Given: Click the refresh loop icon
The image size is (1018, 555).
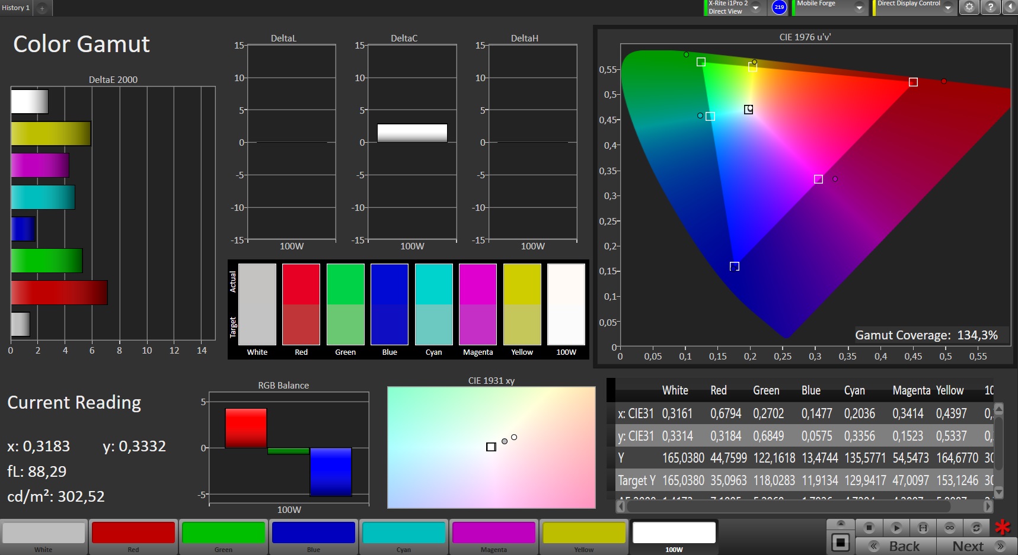Looking at the screenshot, I should click(976, 527).
